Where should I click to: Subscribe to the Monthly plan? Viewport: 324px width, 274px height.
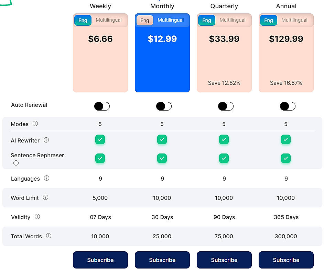click(162, 260)
